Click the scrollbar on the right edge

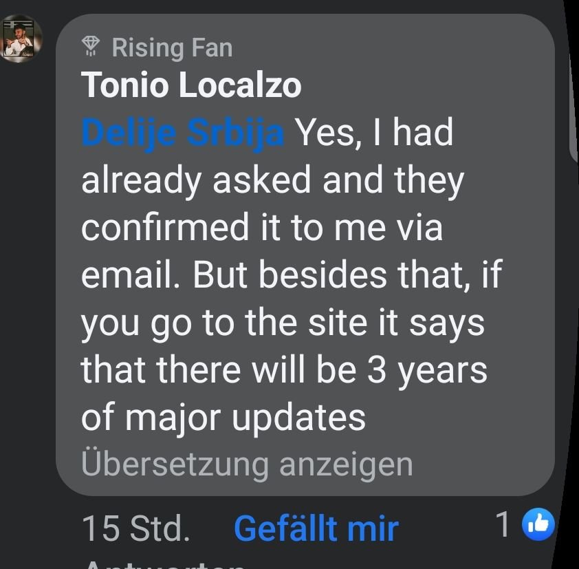click(573, 83)
